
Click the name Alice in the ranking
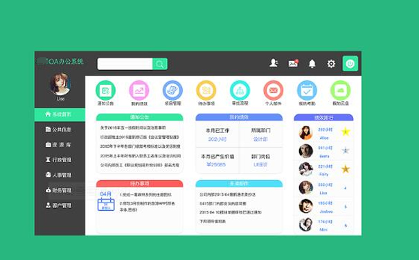coord(324,138)
